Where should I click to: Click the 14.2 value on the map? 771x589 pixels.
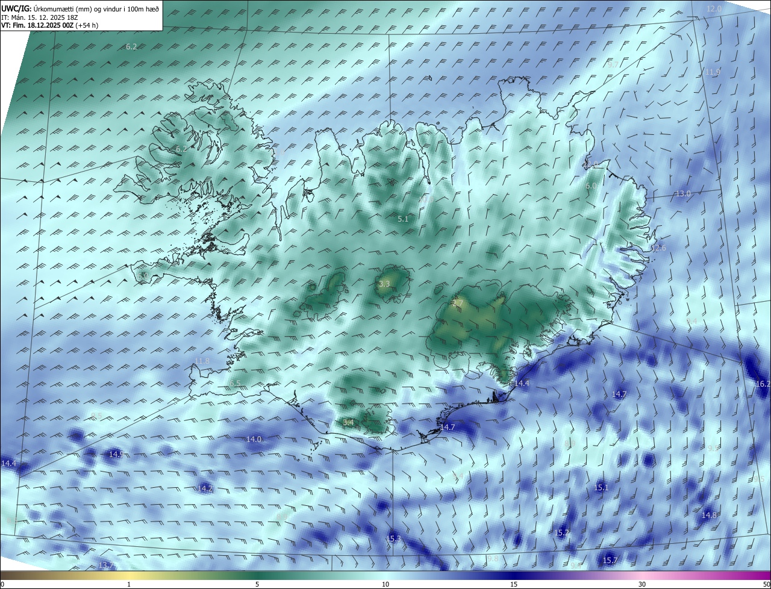205,488
